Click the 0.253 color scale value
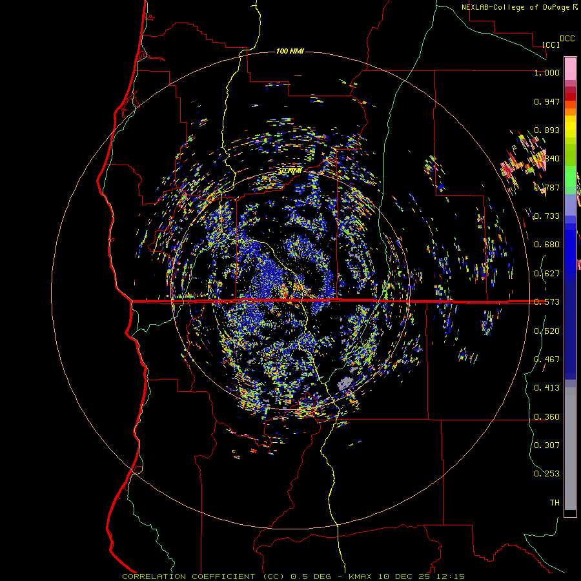The width and height of the screenshot is (581, 581). coord(547,474)
